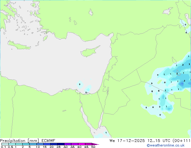Click the "ECMWF" model label
Image resolution: width=191 pixels, height=148 pixels.
coord(49,141)
